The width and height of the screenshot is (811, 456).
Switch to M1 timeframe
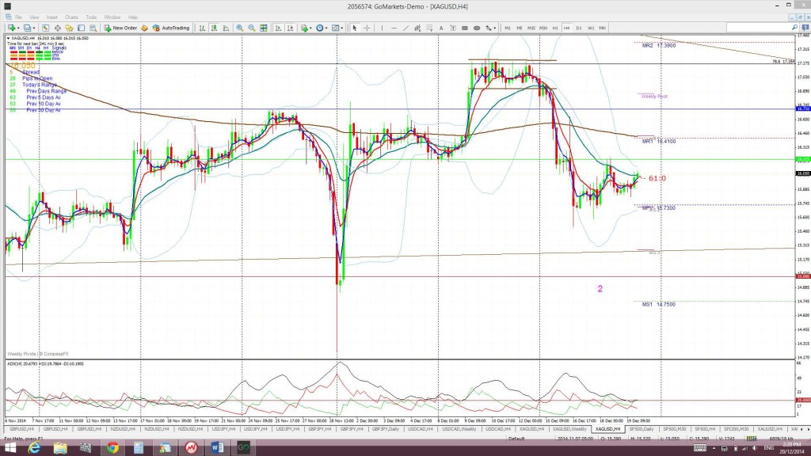pos(508,28)
